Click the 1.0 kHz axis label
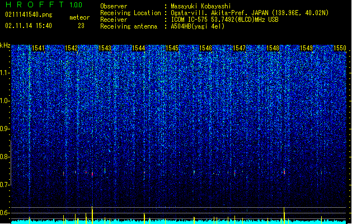Viewport: 352px width, 224px height. point(4,101)
